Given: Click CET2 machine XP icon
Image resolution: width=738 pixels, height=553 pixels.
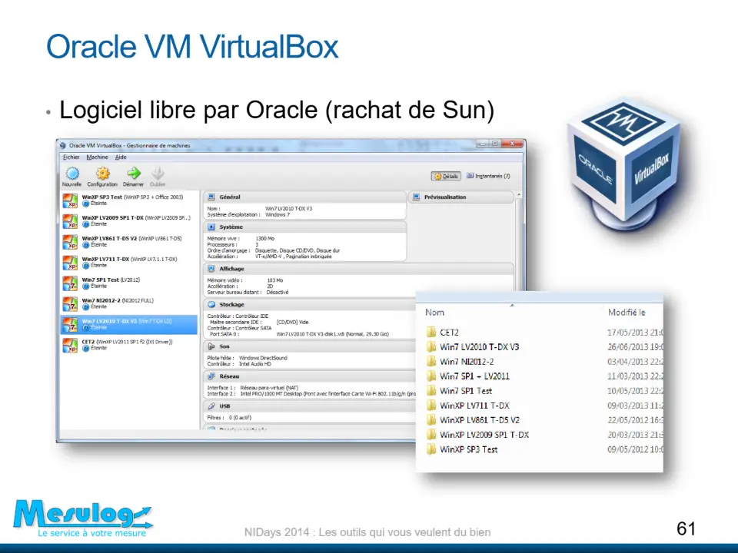Looking at the screenshot, I should 70,346.
